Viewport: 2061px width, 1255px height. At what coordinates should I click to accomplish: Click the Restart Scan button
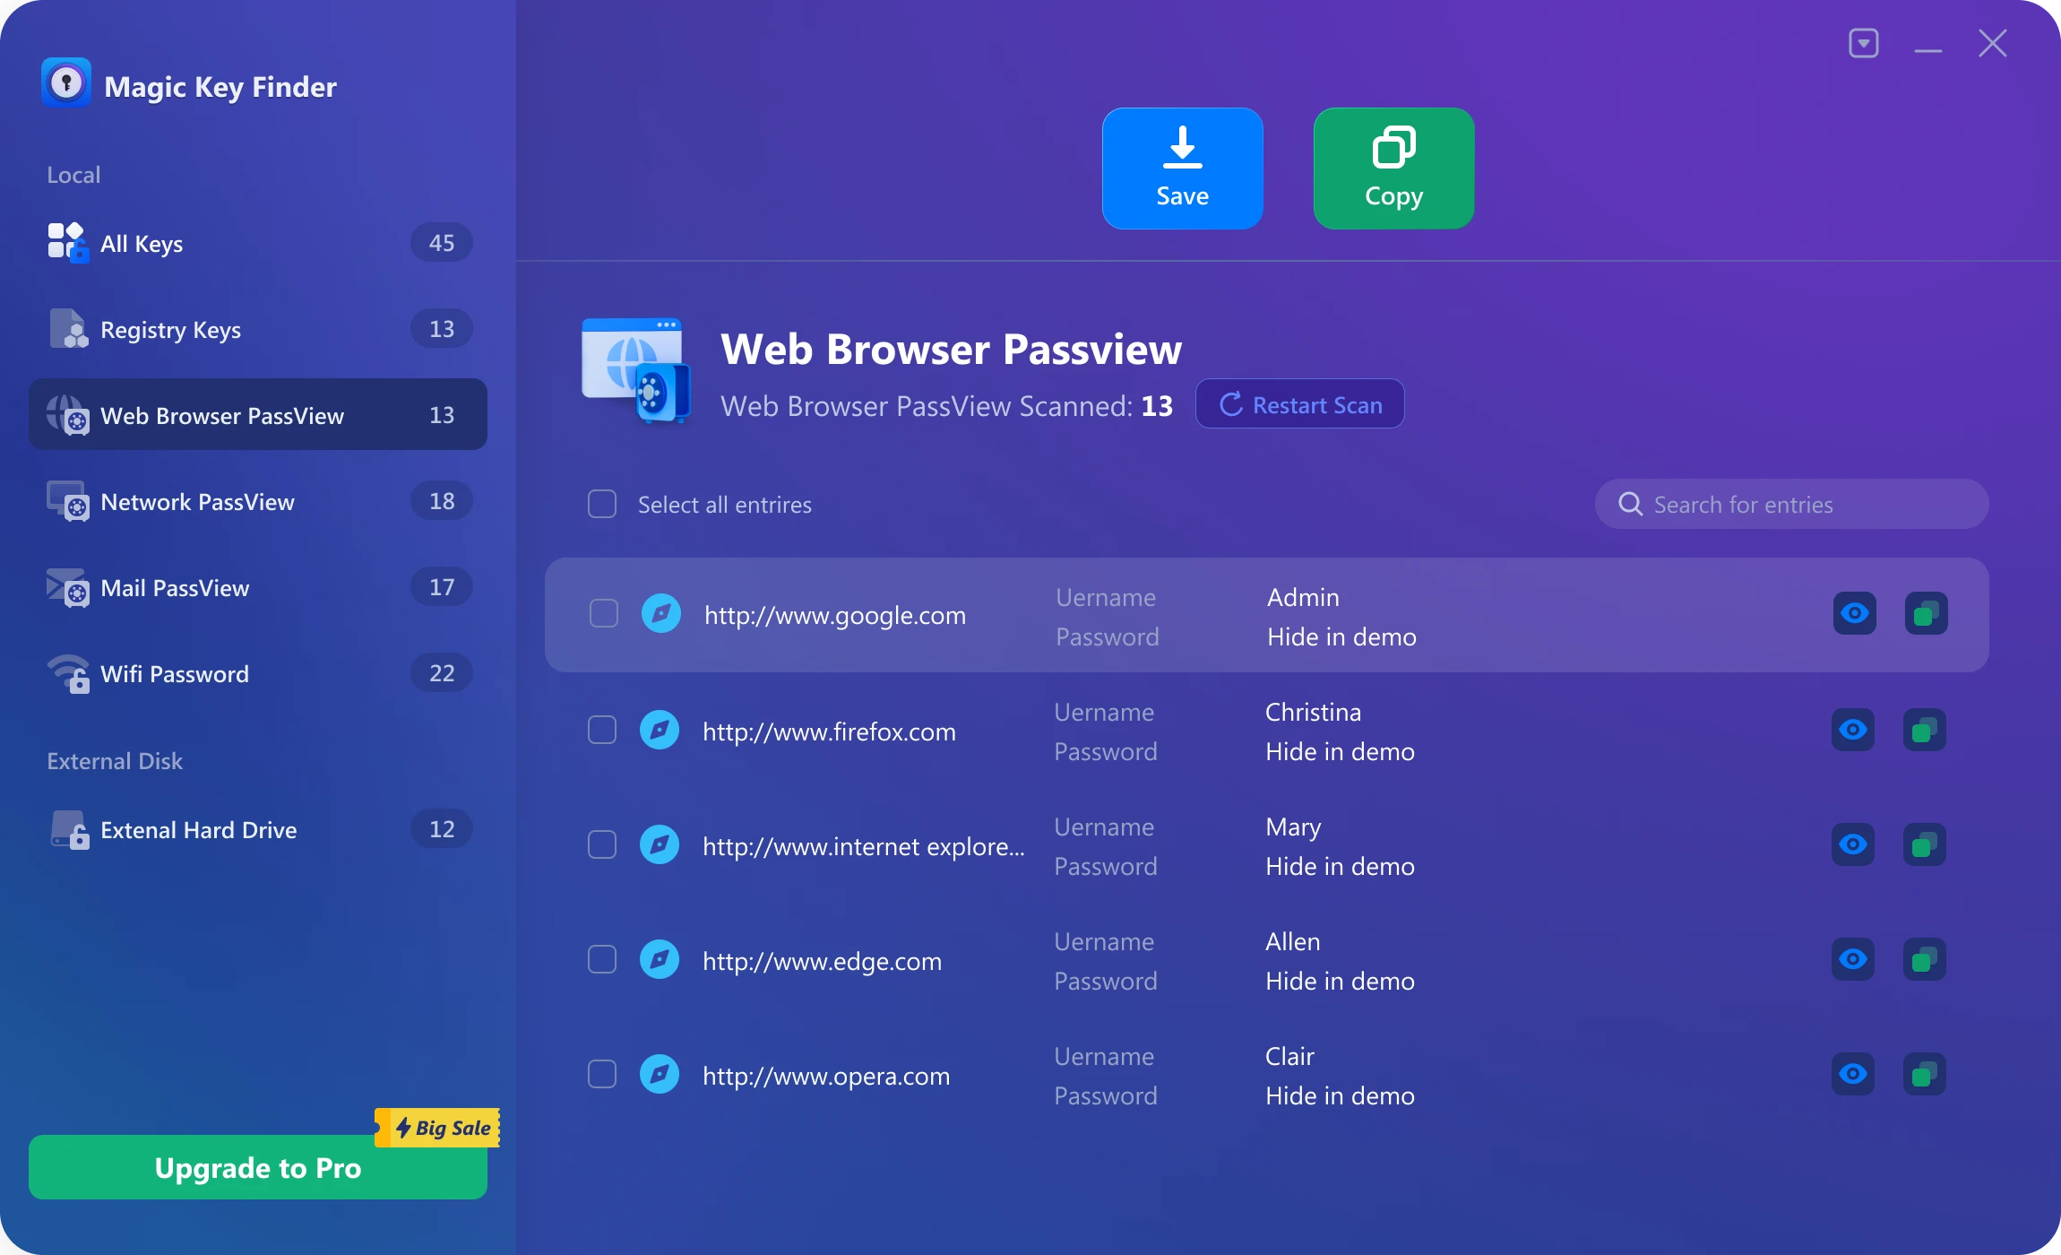(1299, 404)
